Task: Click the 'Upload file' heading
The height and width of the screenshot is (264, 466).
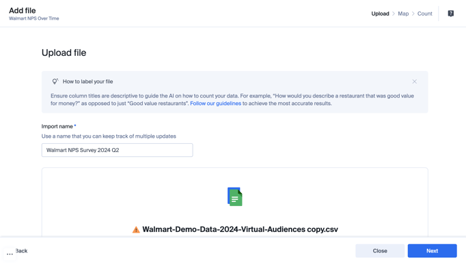Action: [x=64, y=53]
